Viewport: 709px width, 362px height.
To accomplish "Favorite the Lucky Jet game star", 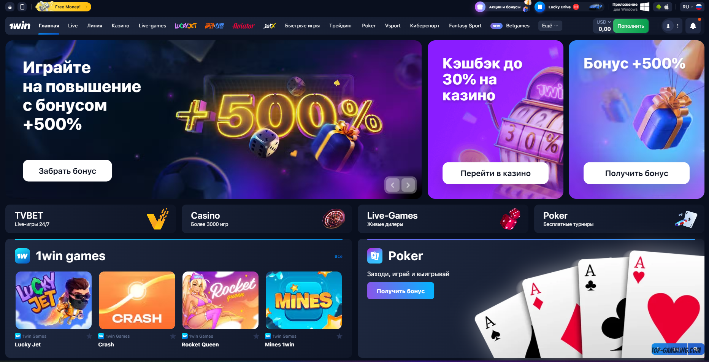I will (89, 336).
